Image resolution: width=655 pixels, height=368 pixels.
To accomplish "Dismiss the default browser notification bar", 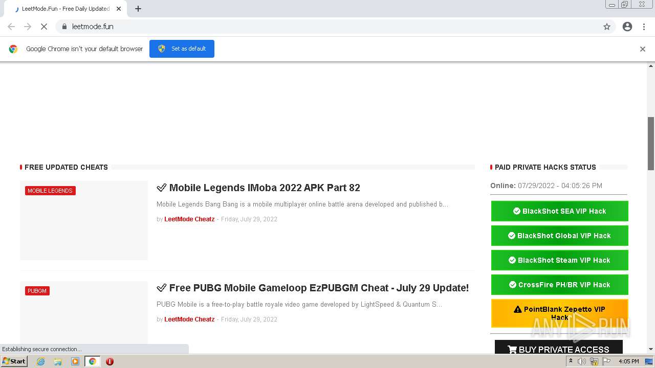I will coord(643,49).
